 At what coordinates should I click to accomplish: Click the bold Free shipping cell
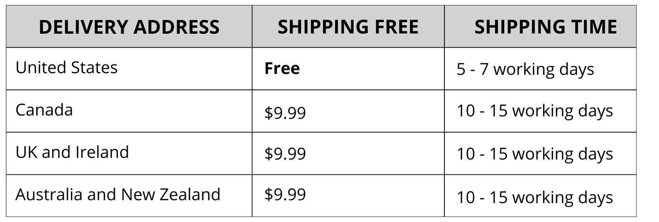pos(282,69)
